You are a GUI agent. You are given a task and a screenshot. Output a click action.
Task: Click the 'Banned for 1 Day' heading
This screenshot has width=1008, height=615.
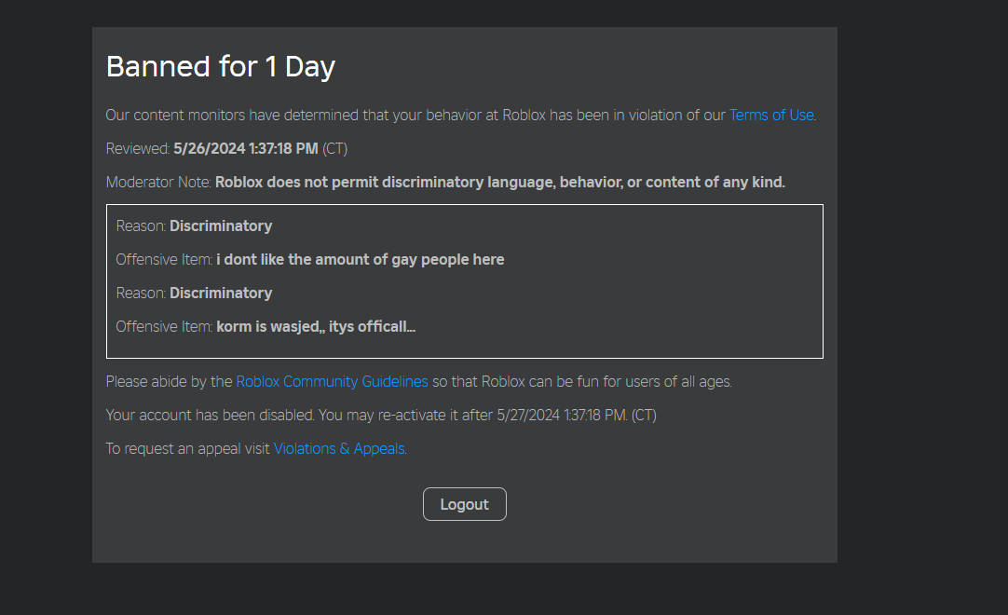pos(221,67)
